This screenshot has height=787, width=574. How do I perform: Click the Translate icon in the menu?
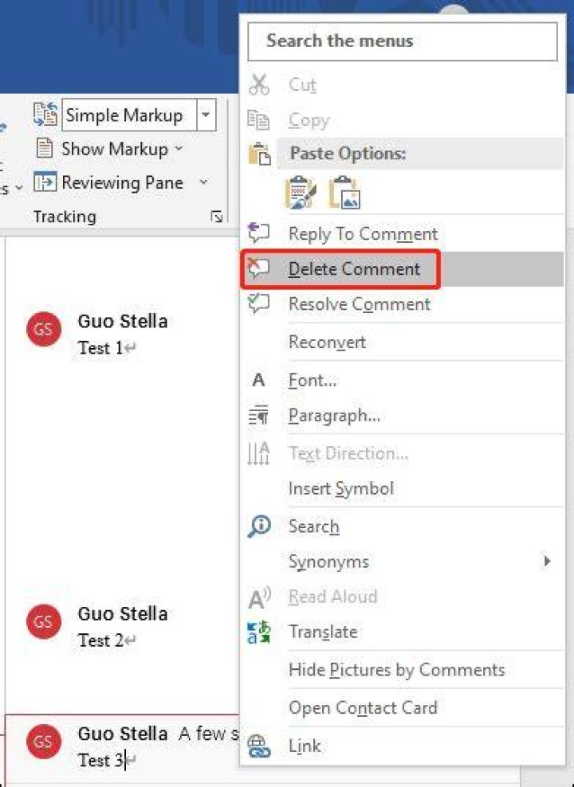click(259, 632)
